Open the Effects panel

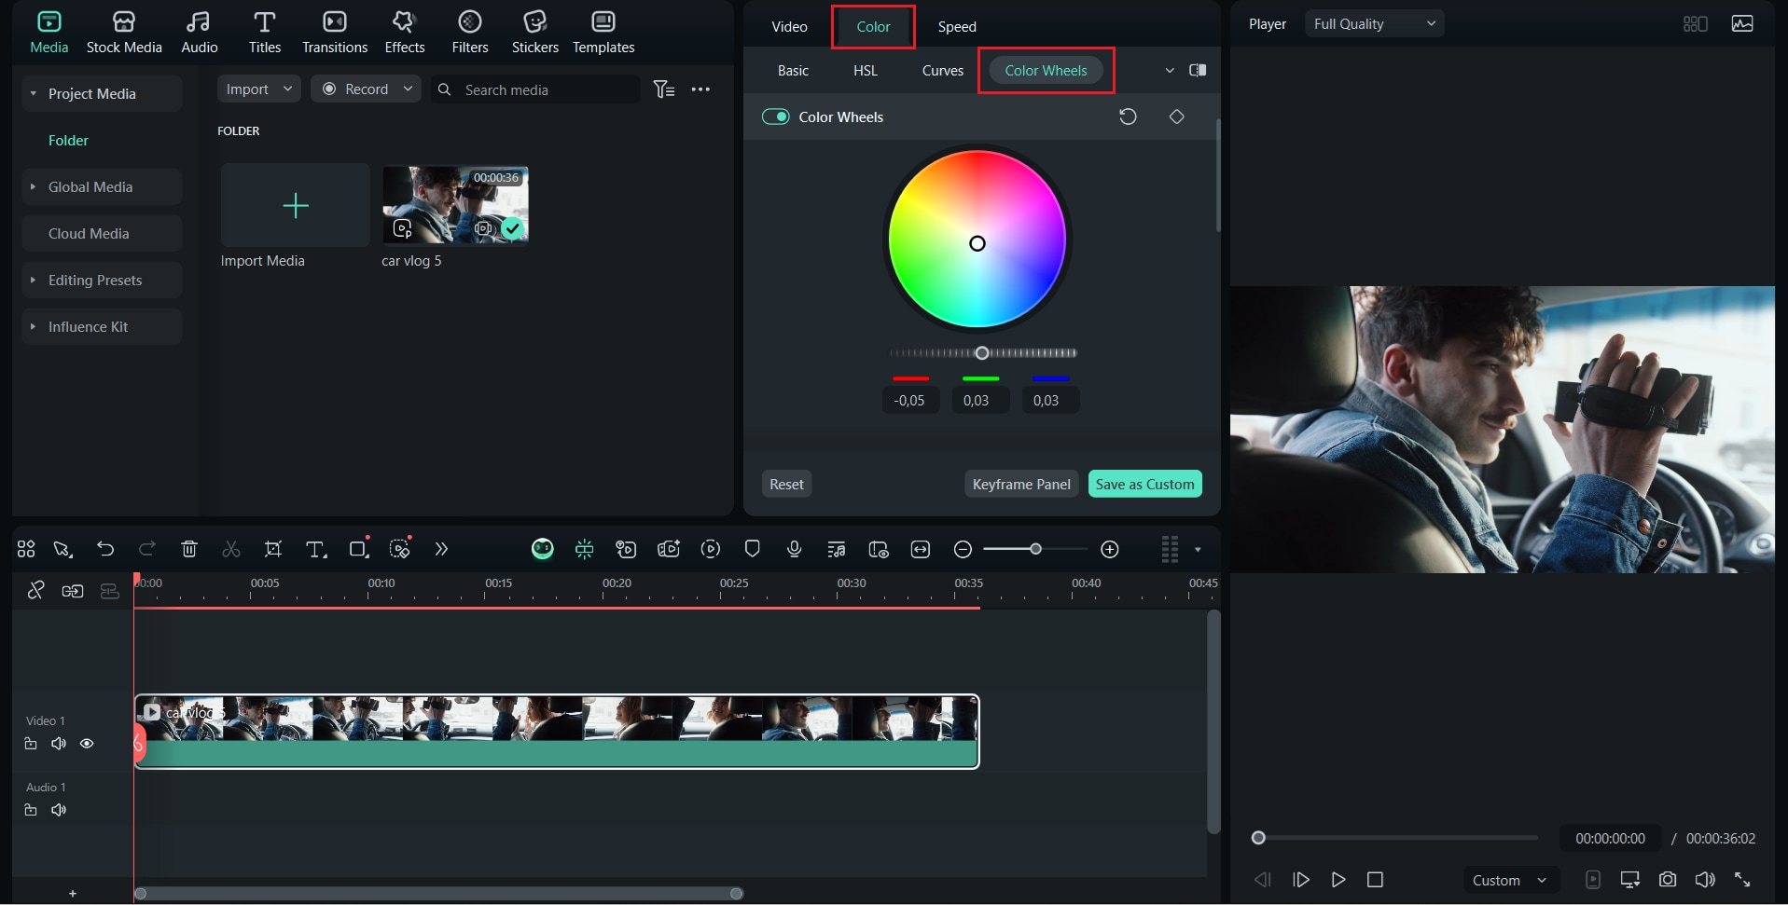click(x=404, y=31)
